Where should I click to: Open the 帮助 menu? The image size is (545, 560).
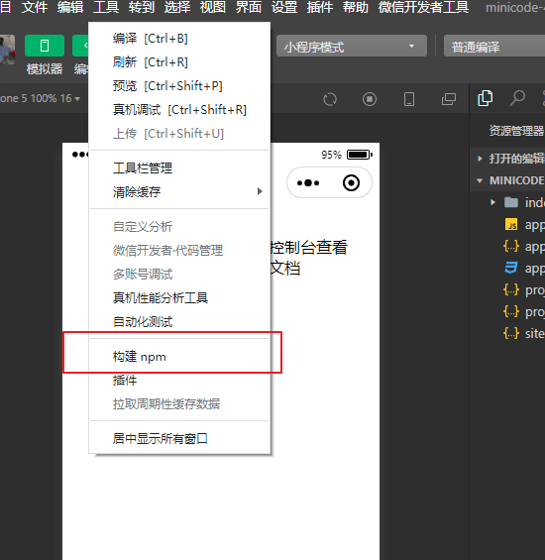pyautogui.click(x=356, y=7)
